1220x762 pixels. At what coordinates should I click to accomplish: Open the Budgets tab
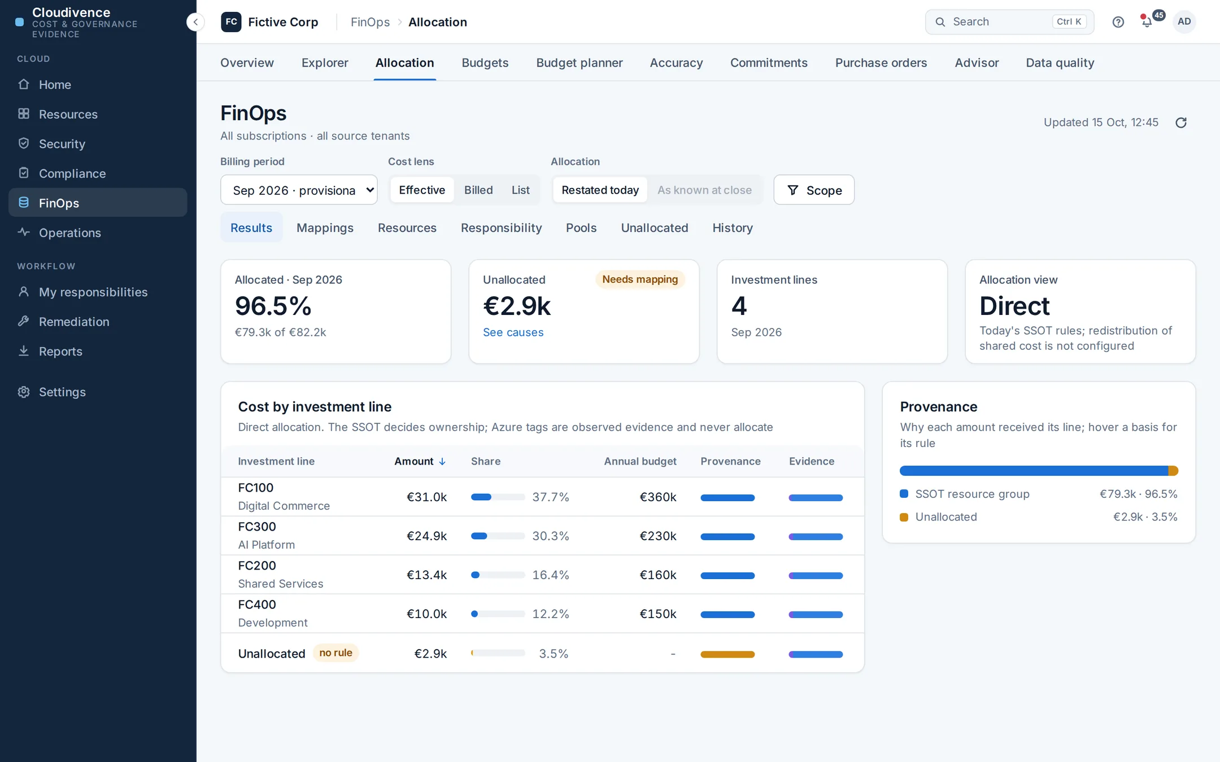(485, 63)
